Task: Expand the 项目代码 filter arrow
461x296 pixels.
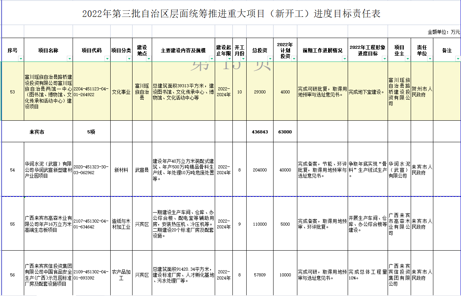Action: pyautogui.click(x=108, y=59)
